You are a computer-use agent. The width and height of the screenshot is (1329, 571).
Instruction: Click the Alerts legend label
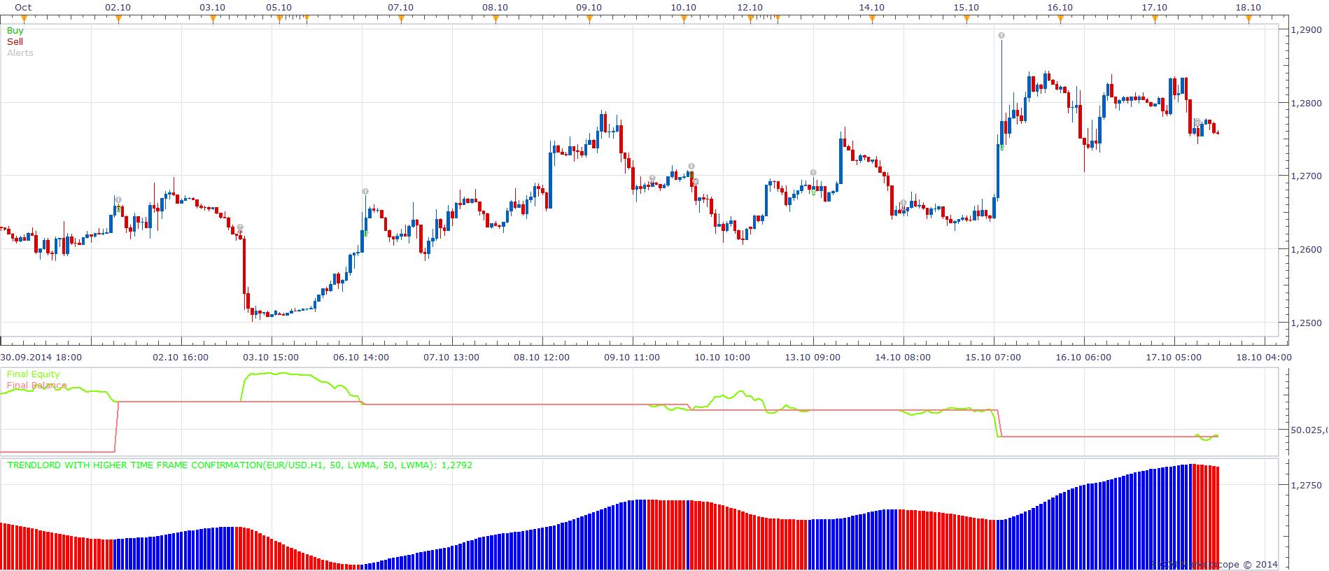tap(20, 53)
